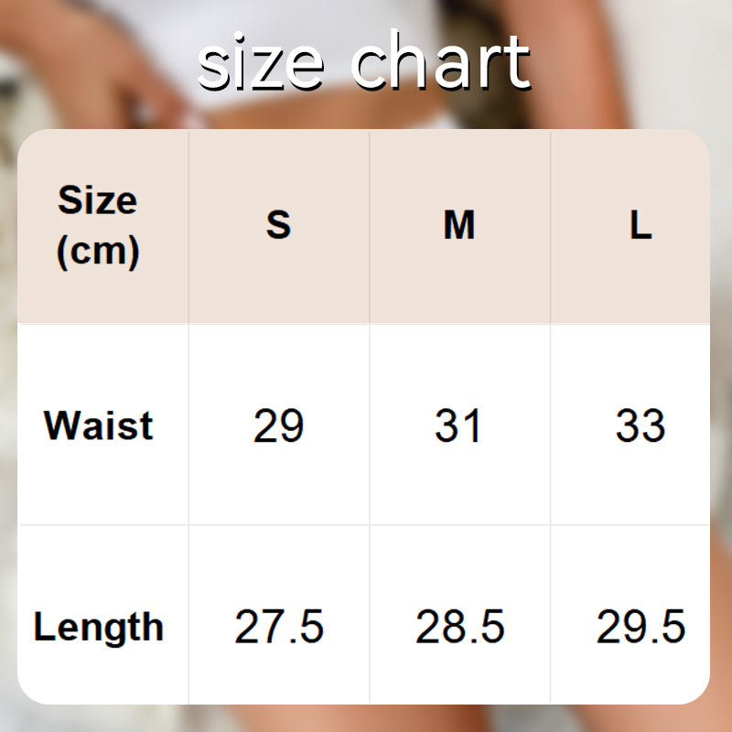Click the Waist row label
Viewport: 732px width, 732px height.
(99, 425)
